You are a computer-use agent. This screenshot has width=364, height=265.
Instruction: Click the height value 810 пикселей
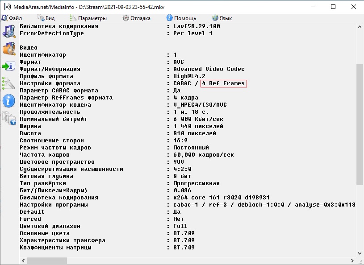point(195,133)
